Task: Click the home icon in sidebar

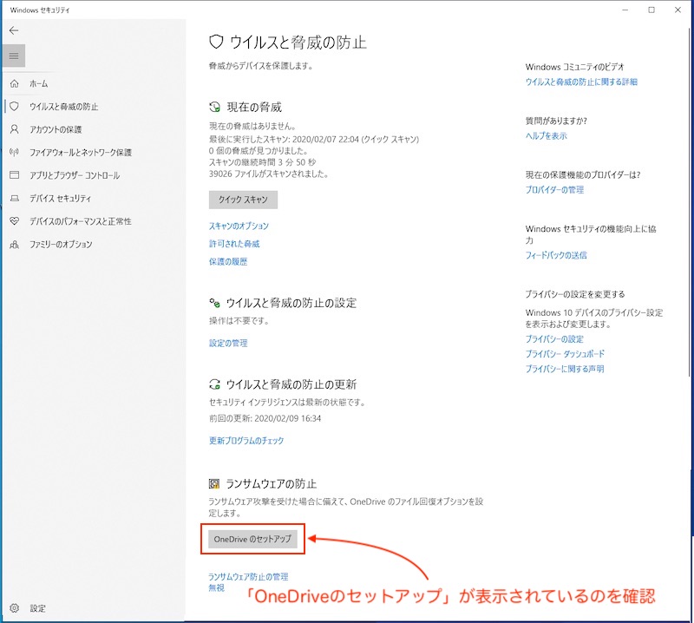Action: pos(15,83)
